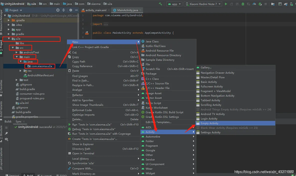
Task: Expand the .gradle folder
Action: coord(9,20)
